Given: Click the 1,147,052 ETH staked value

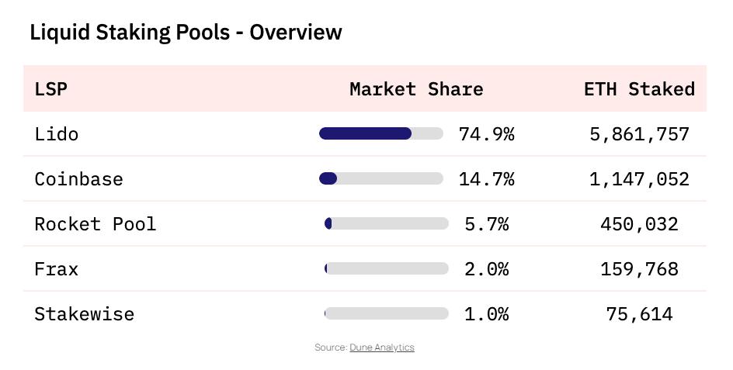Looking at the screenshot, I should click(x=640, y=179).
